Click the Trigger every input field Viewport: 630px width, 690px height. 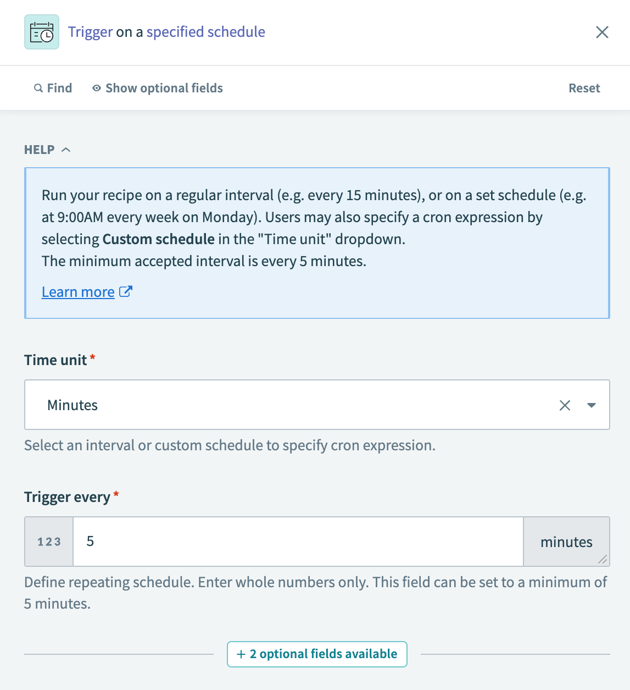coord(298,542)
